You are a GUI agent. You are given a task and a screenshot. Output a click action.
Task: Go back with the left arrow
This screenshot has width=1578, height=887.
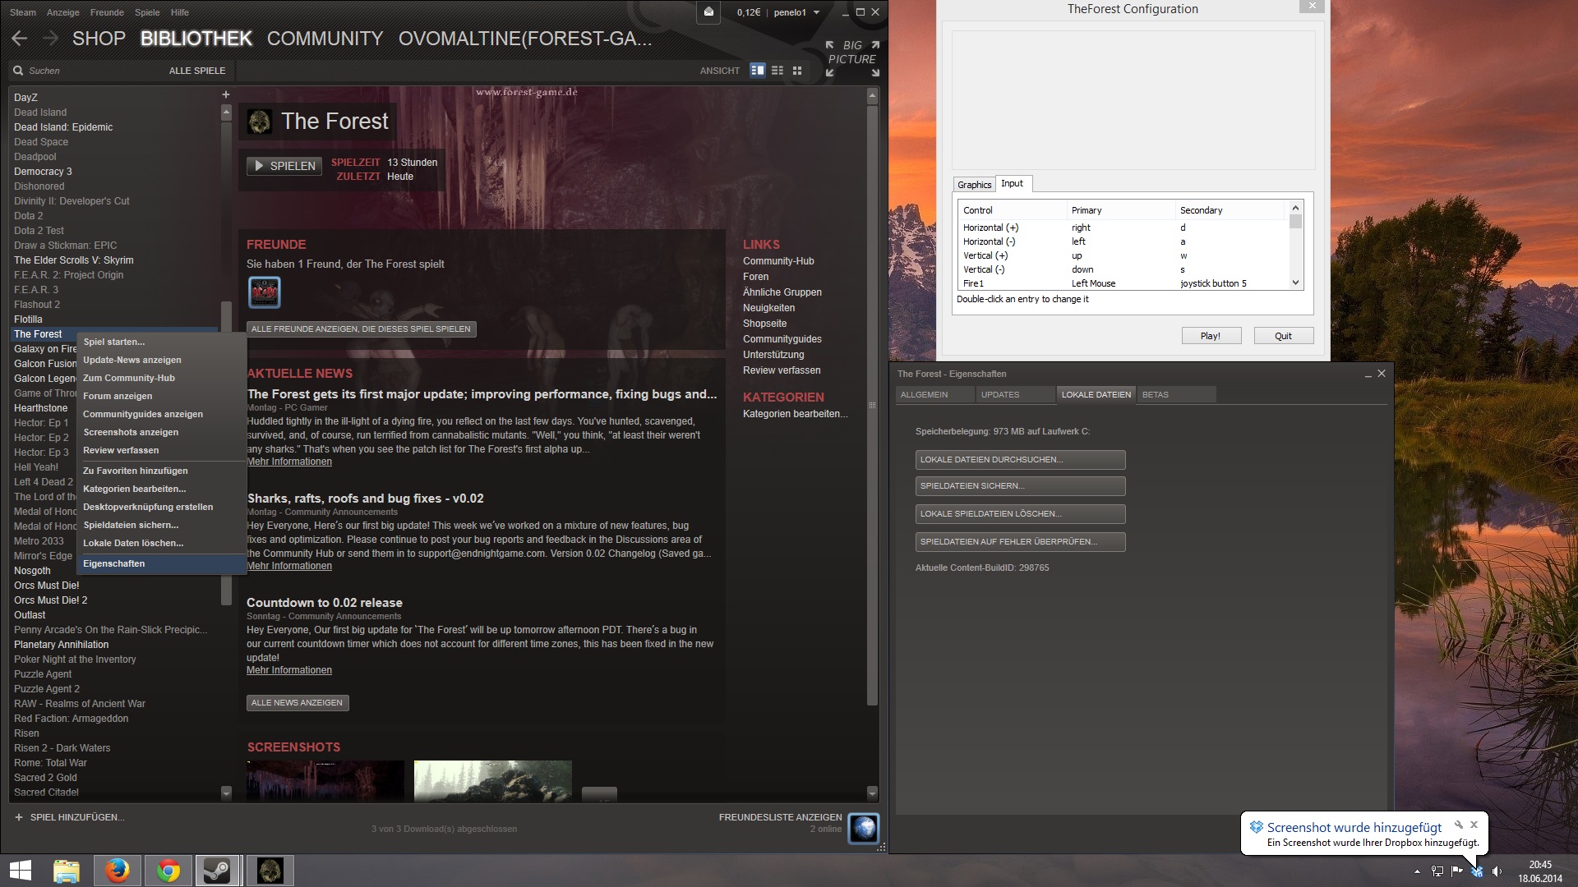21,39
